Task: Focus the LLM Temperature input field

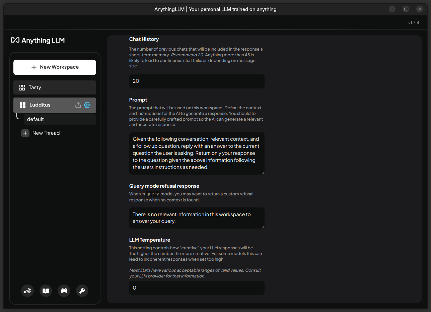Action: pyautogui.click(x=197, y=288)
